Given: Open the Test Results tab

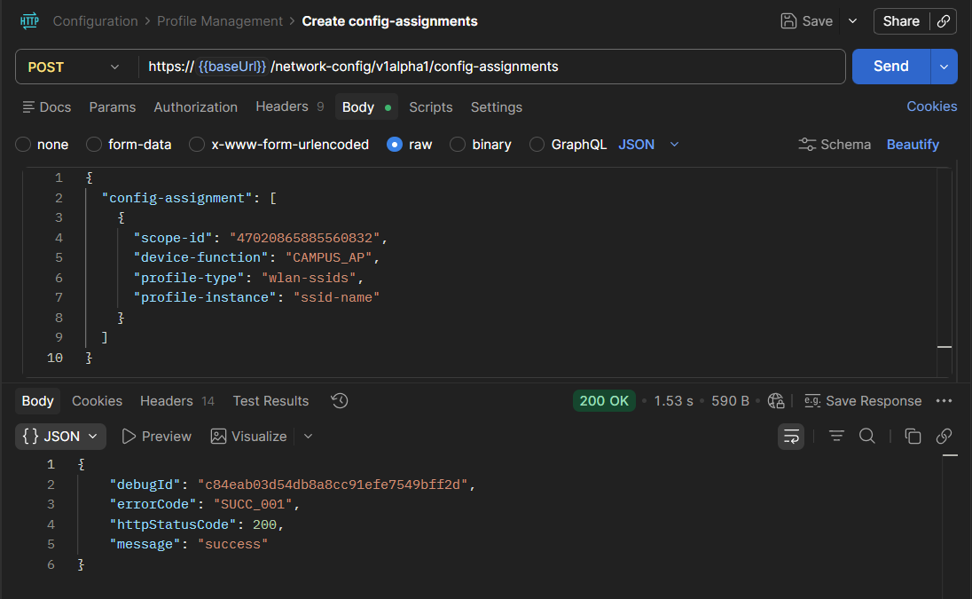Looking at the screenshot, I should [270, 401].
